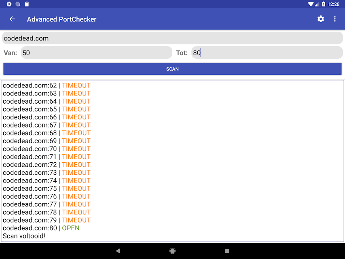Open settings via the gear icon in app bar

pos(321,19)
